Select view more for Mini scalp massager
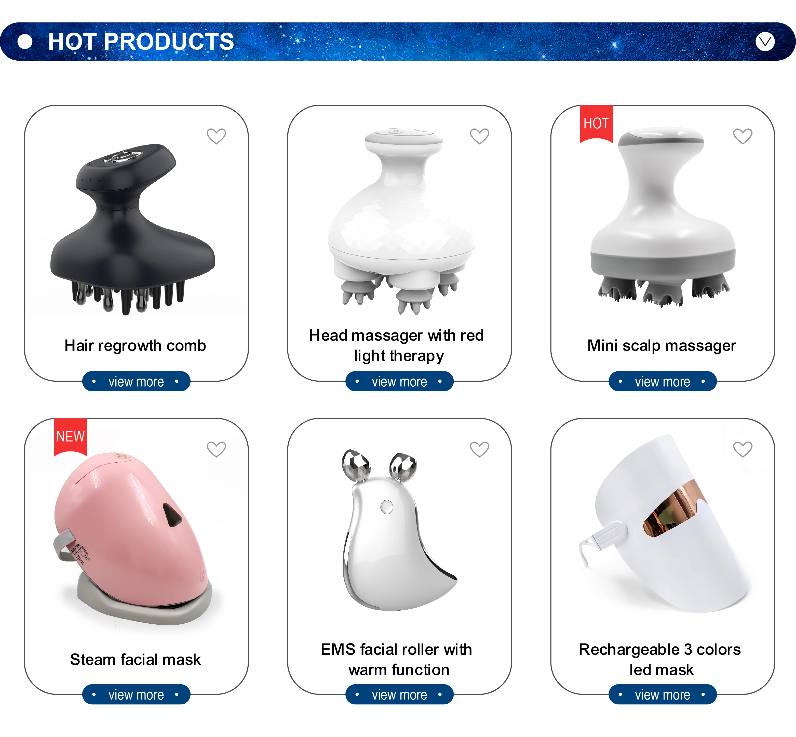 click(x=663, y=381)
